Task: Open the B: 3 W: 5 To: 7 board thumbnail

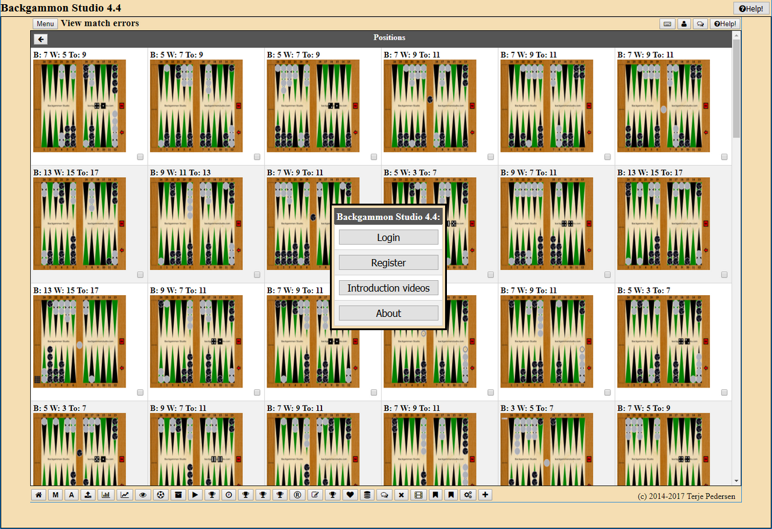Action: click(x=546, y=449)
